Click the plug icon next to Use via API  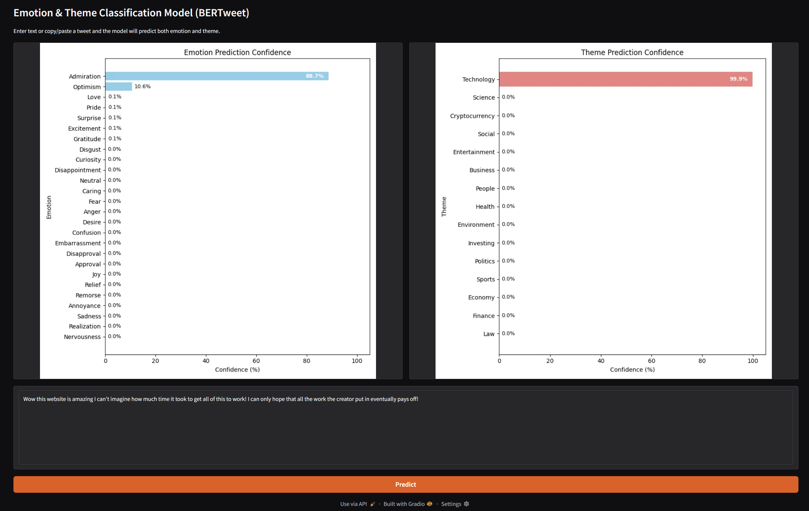(372, 504)
